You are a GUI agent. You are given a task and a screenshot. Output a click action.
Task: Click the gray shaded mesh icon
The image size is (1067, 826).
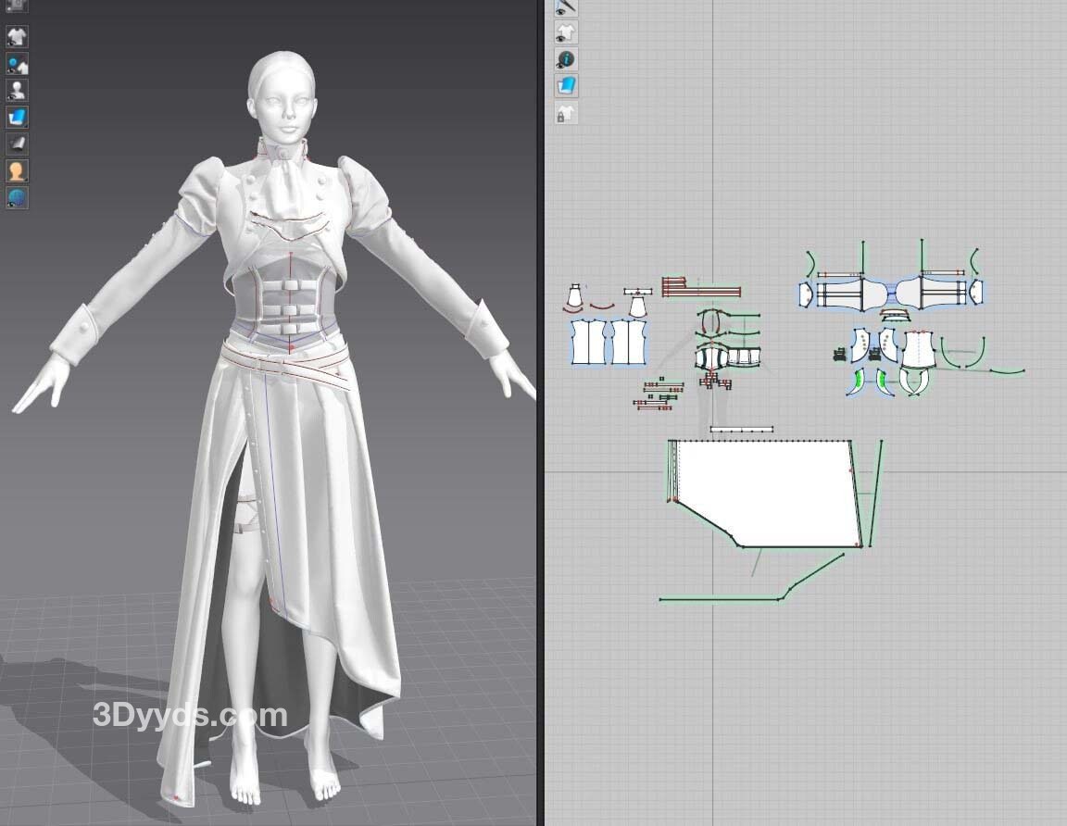(x=17, y=144)
